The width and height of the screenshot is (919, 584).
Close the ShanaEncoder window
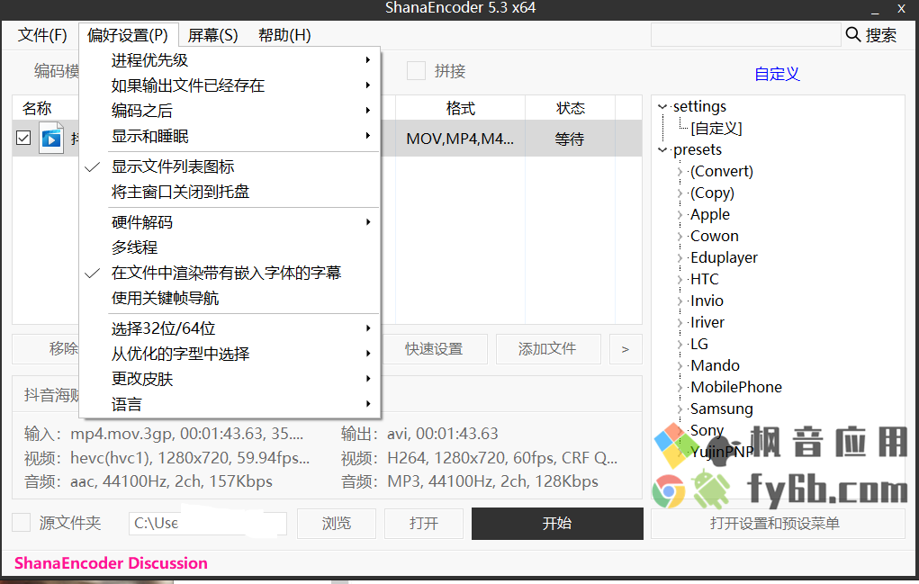tap(901, 9)
